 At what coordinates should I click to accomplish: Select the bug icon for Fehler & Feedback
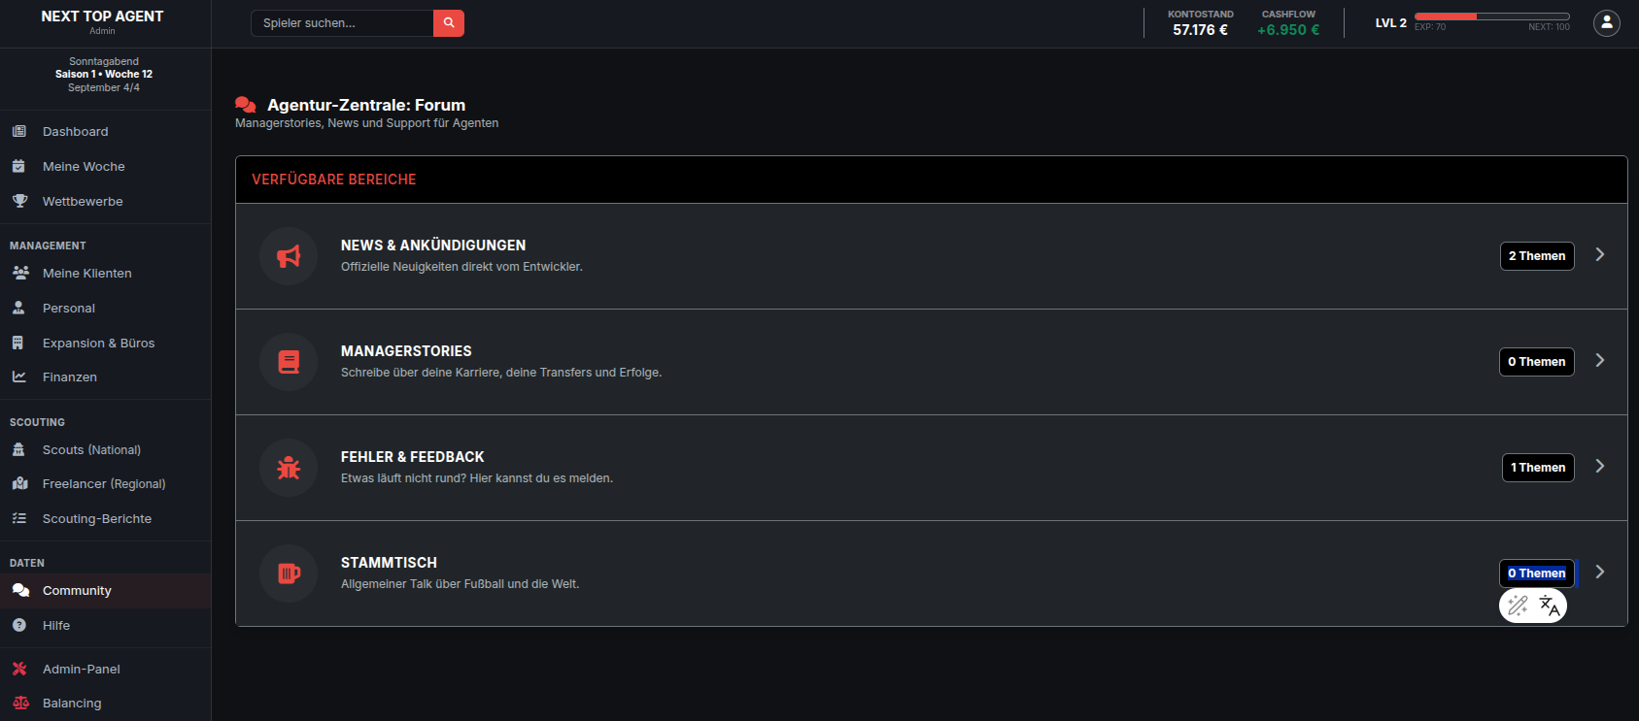[x=288, y=467]
